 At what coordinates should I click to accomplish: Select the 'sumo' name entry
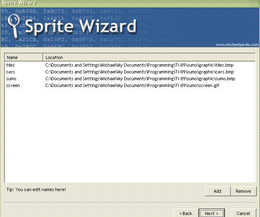pos(11,79)
